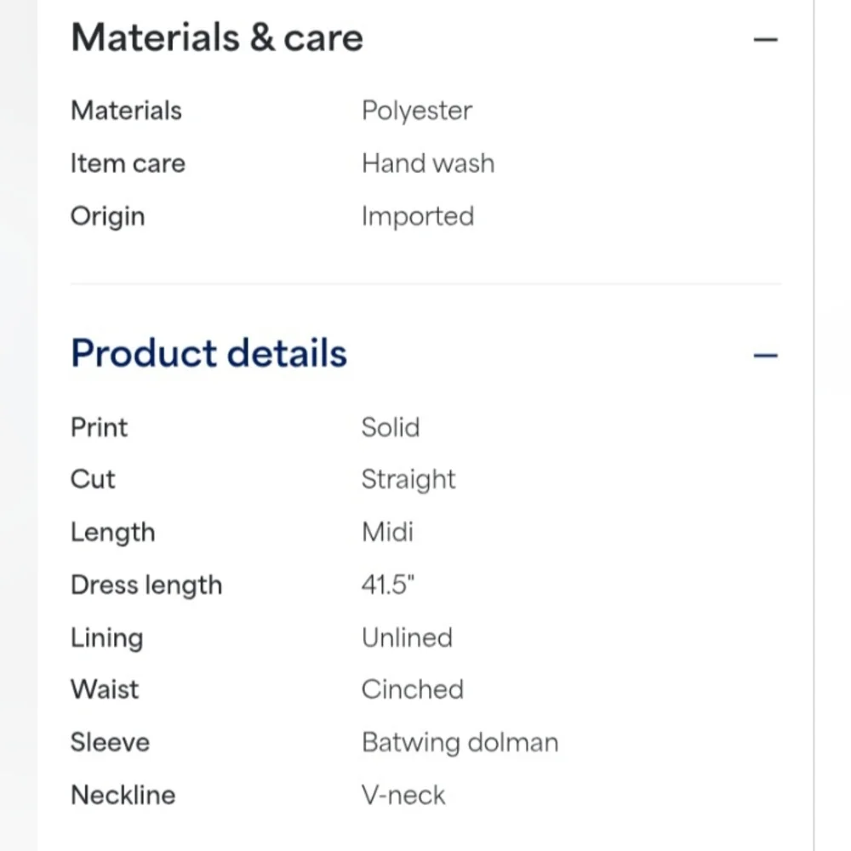Select the Cinched waist value
Screen dimensions: 851x851
[413, 690]
